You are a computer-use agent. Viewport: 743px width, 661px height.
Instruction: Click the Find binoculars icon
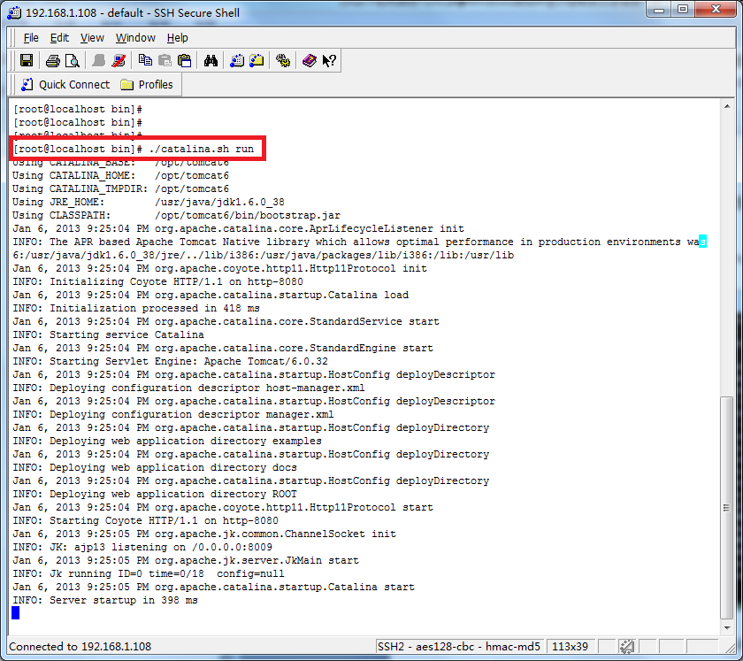tap(211, 61)
